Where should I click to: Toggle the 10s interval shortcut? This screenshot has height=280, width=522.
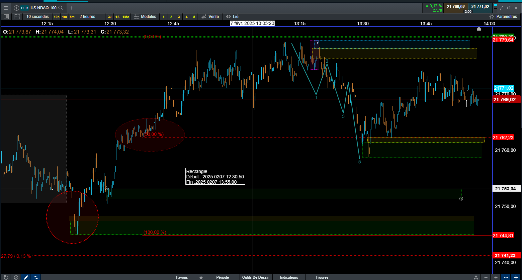point(56,17)
